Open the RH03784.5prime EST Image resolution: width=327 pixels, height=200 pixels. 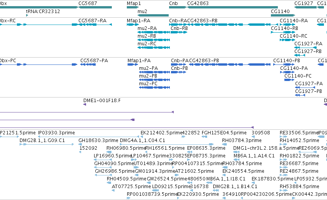click(x=225, y=167)
